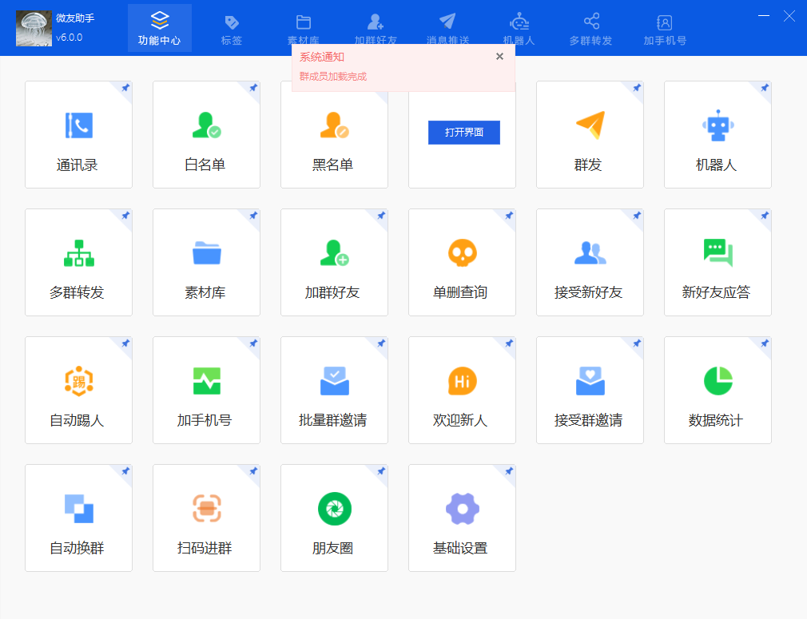This screenshot has height=619, width=807.
Task: Click the 打开界面 button
Action: pos(463,133)
